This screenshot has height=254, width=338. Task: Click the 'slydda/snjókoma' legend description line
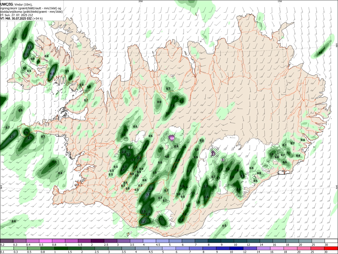pos(31,12)
